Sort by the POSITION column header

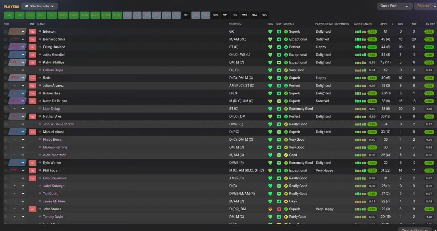235,24
